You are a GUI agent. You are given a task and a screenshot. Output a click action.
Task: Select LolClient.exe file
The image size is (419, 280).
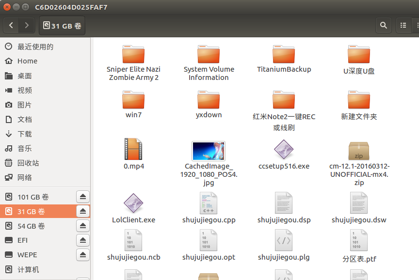[134, 208]
